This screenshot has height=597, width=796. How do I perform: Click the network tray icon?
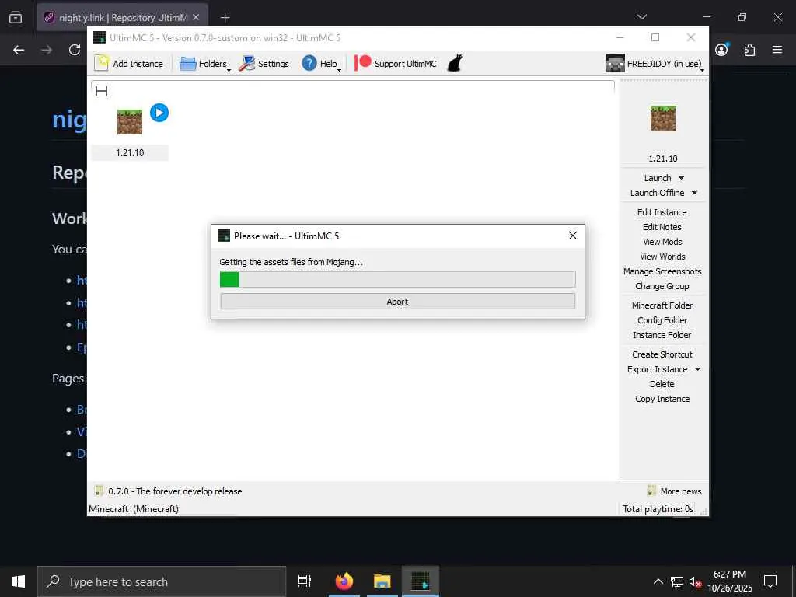coord(677,581)
